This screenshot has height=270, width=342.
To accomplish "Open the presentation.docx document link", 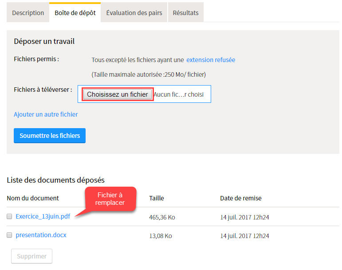I will 41,235.
